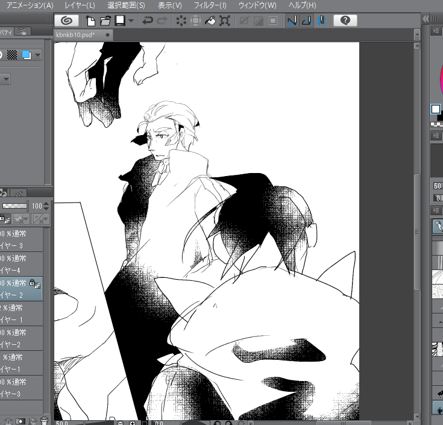Click the lock icon on highlighted layer レイヤー 2
Viewport: 443px width, 425px height.
[x=32, y=282]
